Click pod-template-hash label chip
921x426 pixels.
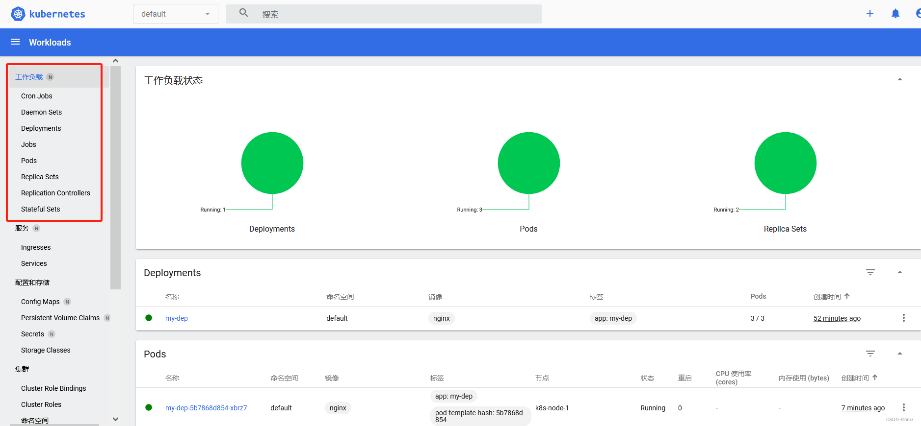click(480, 416)
